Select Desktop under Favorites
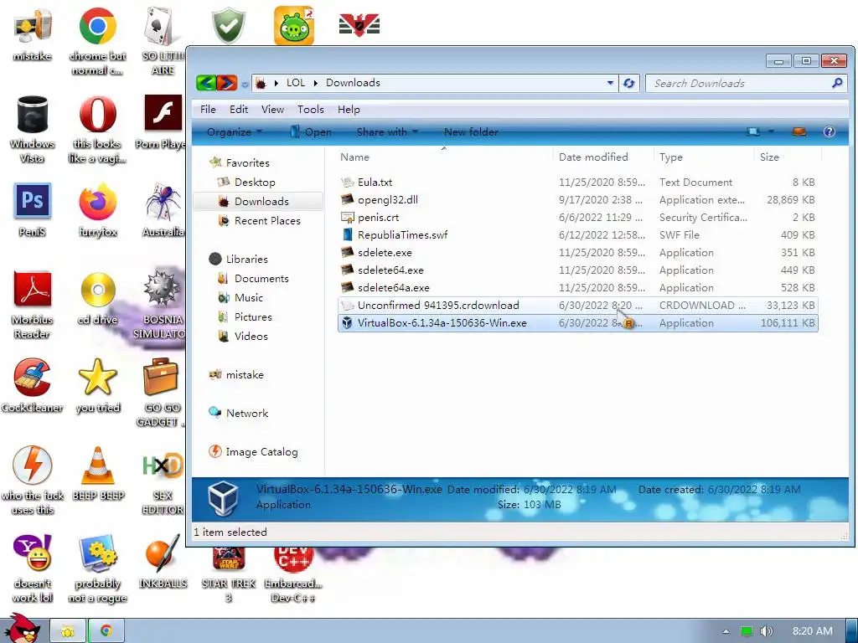The height and width of the screenshot is (643, 858). click(x=247, y=182)
